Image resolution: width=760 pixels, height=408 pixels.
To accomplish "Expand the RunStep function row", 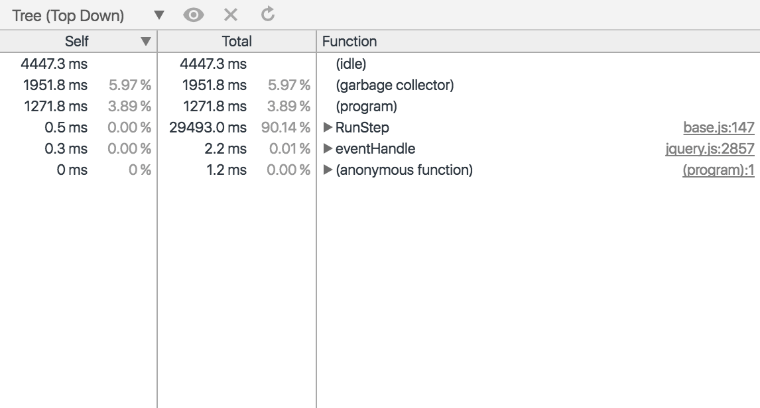I will click(328, 128).
